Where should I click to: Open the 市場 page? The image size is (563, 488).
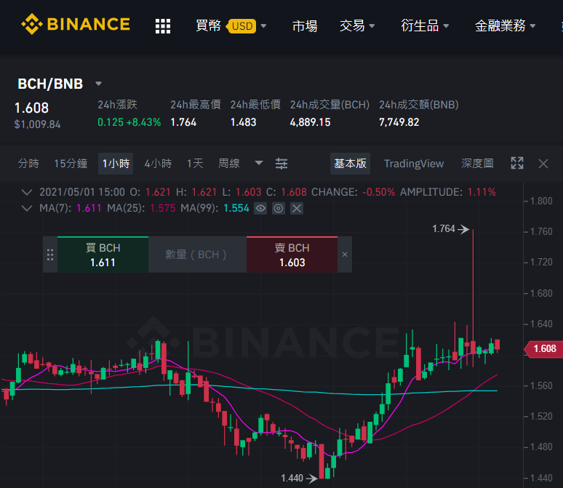[305, 26]
